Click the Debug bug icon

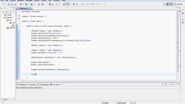(21, 4)
